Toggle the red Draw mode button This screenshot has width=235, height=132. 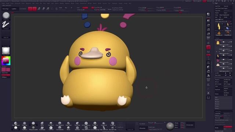click(x=35, y=9)
